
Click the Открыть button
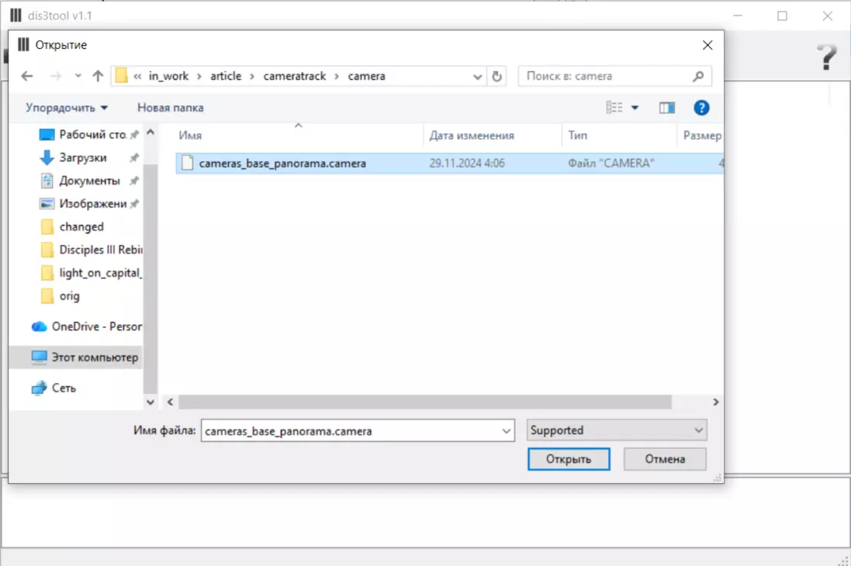point(568,459)
